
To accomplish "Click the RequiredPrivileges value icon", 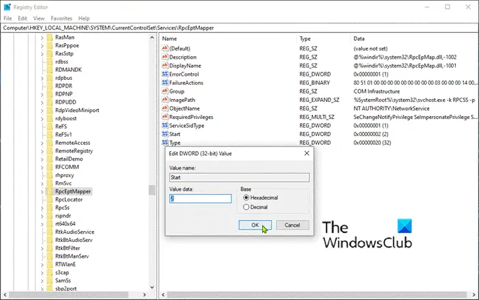I will 165,117.
